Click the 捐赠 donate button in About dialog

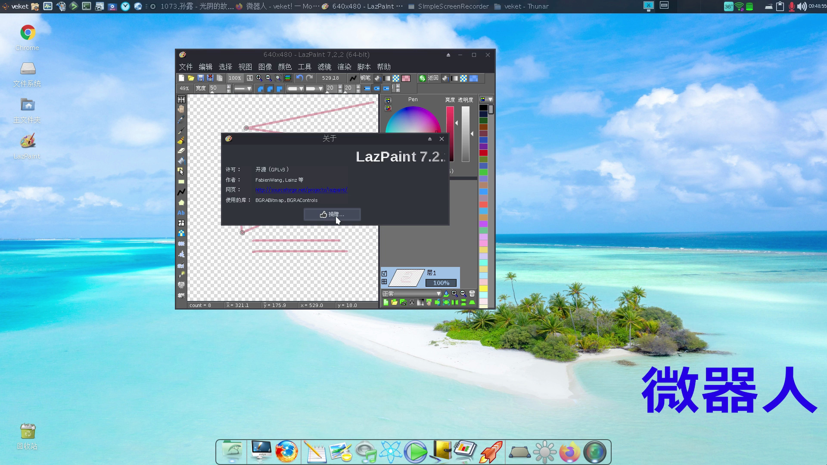click(x=332, y=214)
